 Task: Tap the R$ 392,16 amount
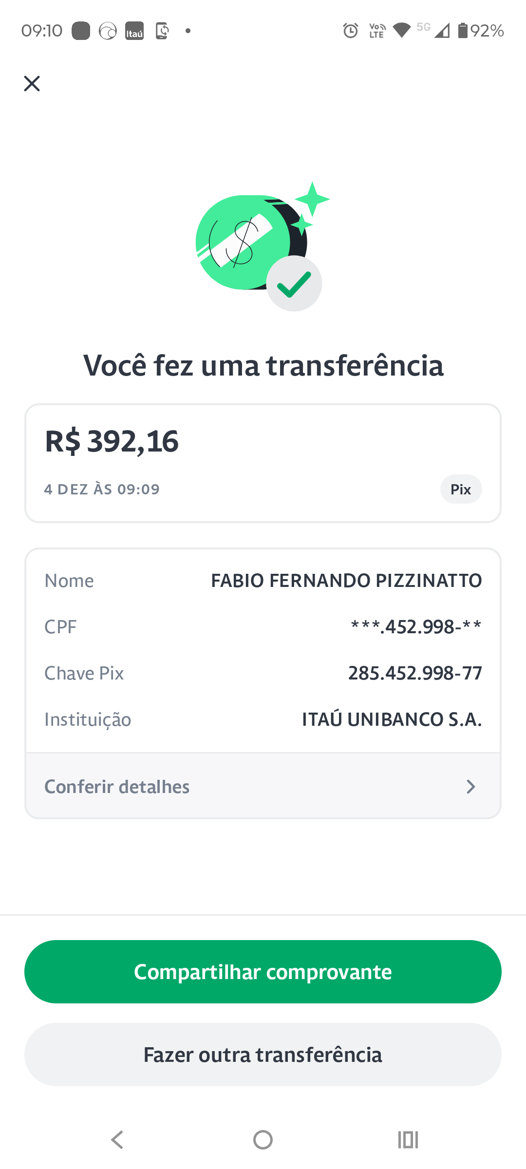tap(112, 442)
